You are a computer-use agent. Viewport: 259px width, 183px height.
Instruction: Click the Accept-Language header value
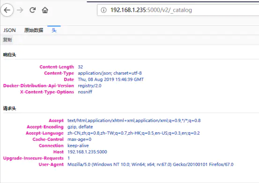click(x=133, y=133)
